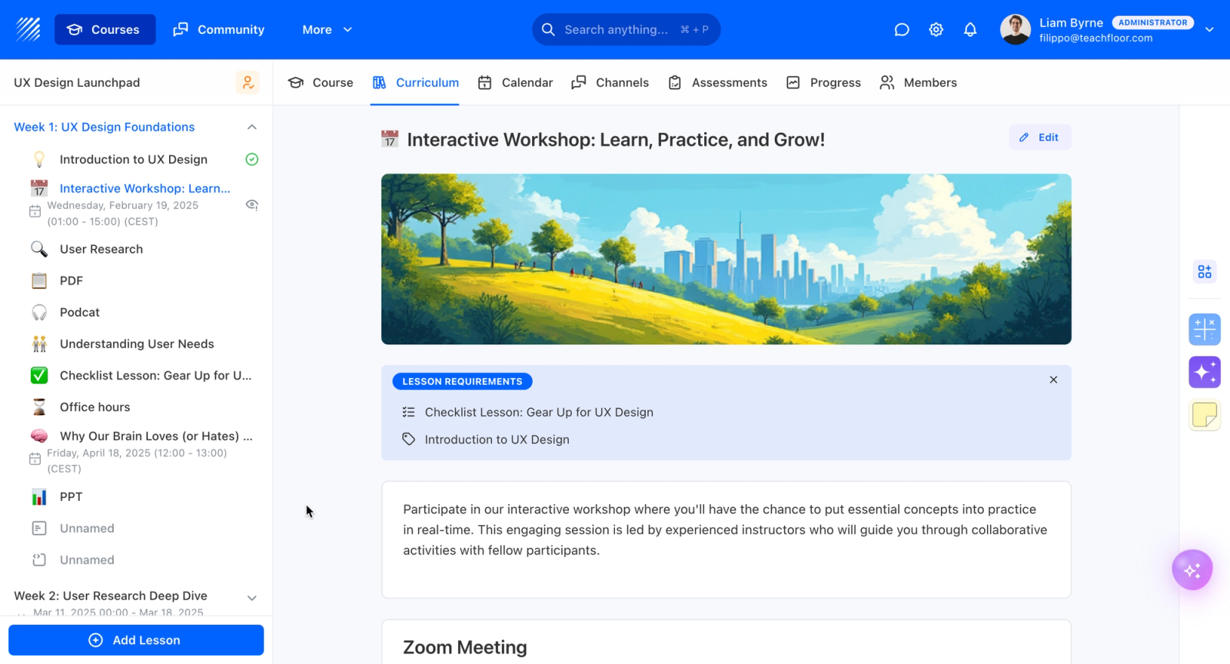The width and height of the screenshot is (1230, 664).
Task: Open the Podcast lesson
Action: [x=80, y=312]
